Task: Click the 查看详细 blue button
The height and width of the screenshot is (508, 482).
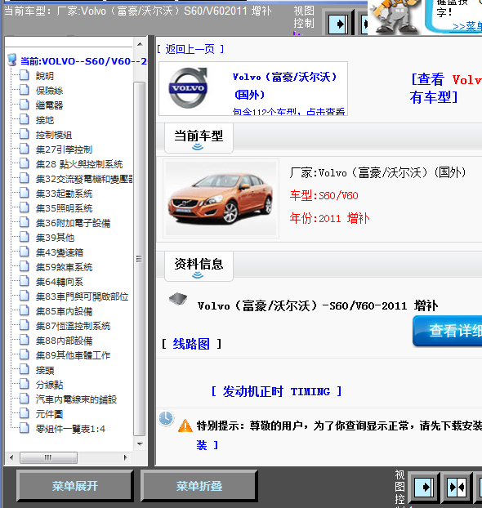Action: pos(448,331)
